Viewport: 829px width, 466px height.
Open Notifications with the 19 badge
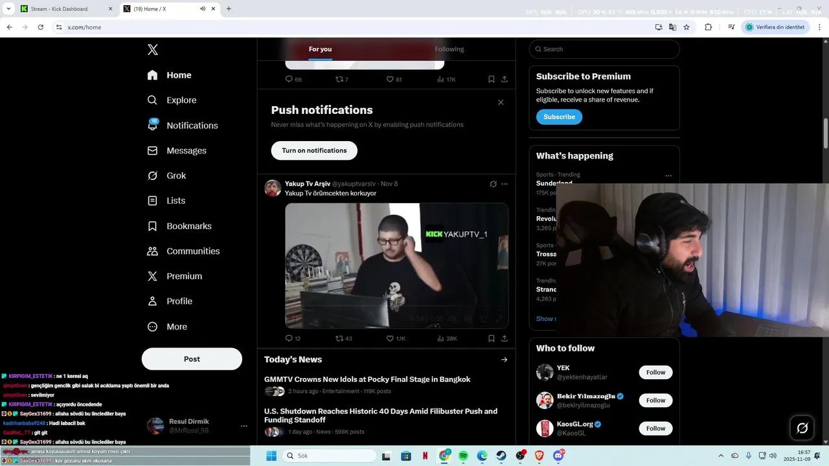pyautogui.click(x=183, y=126)
